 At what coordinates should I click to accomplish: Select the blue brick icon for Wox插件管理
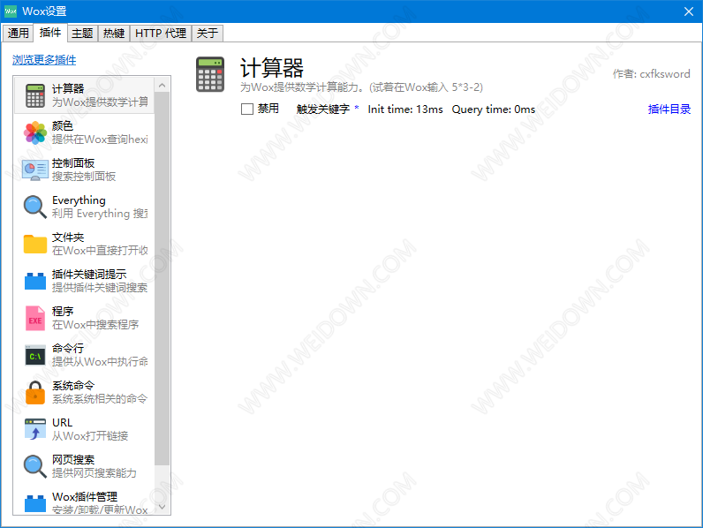(35, 503)
